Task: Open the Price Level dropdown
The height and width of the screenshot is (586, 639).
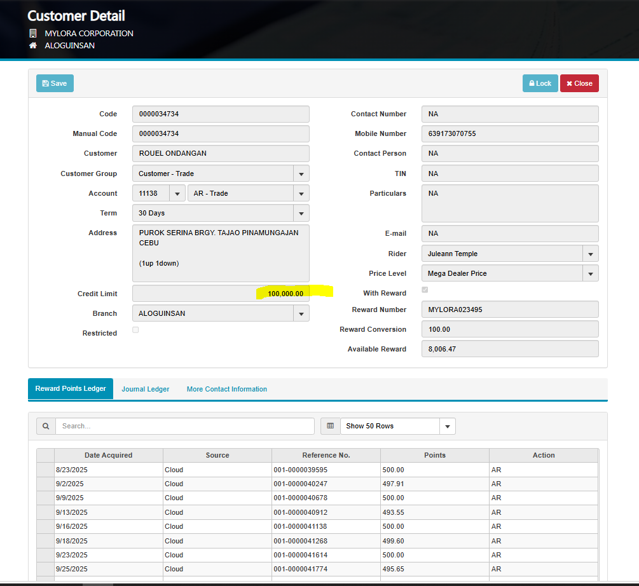Action: point(590,273)
